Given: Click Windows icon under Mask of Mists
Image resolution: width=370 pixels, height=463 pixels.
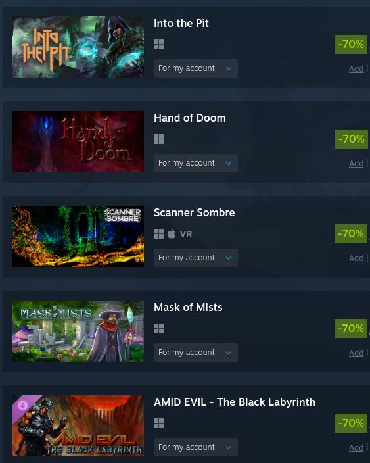Looking at the screenshot, I should 159,328.
